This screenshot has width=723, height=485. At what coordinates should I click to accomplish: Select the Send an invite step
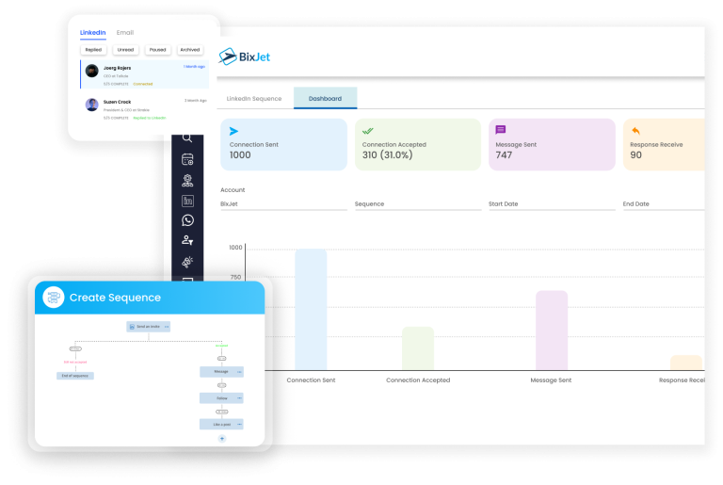point(149,327)
